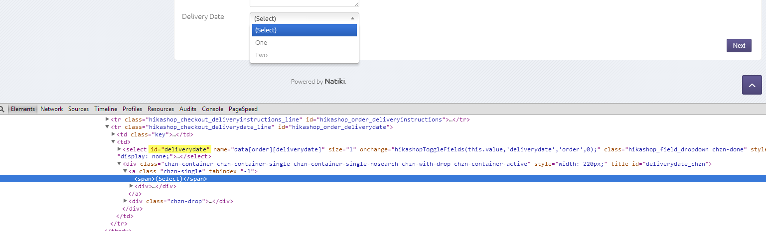The height and width of the screenshot is (231, 766).
Task: Pick the highlighted '(Select)' dropdown option
Action: click(x=304, y=30)
